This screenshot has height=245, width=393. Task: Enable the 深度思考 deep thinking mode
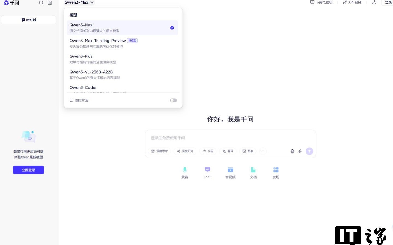pyautogui.click(x=159, y=151)
